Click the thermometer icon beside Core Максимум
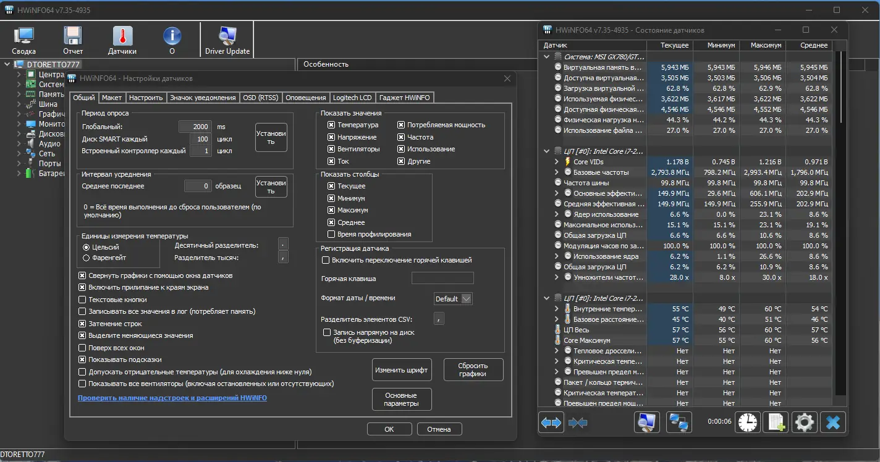 558,340
